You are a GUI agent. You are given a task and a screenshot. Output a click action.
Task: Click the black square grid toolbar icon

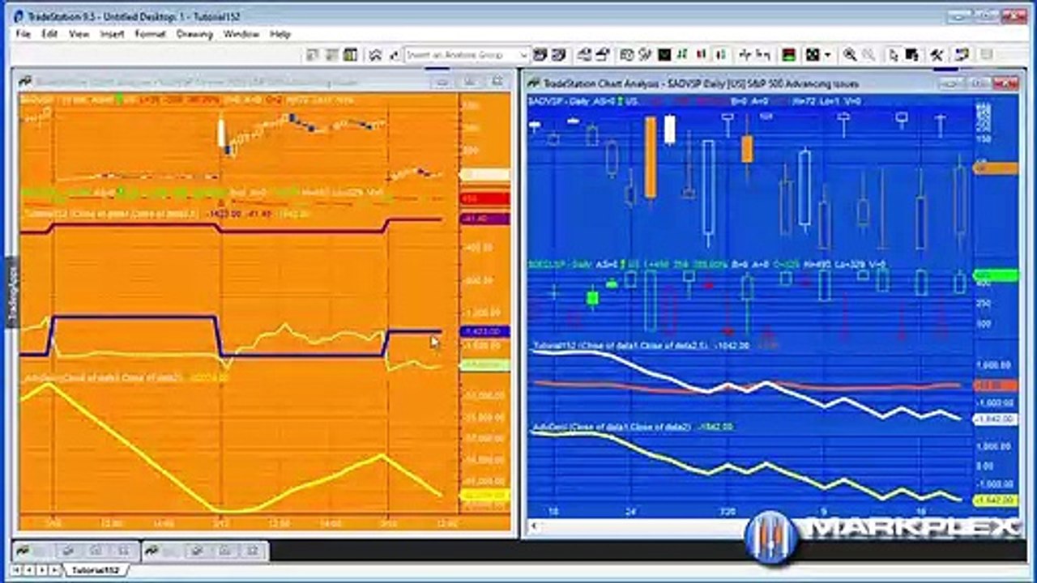tap(813, 55)
